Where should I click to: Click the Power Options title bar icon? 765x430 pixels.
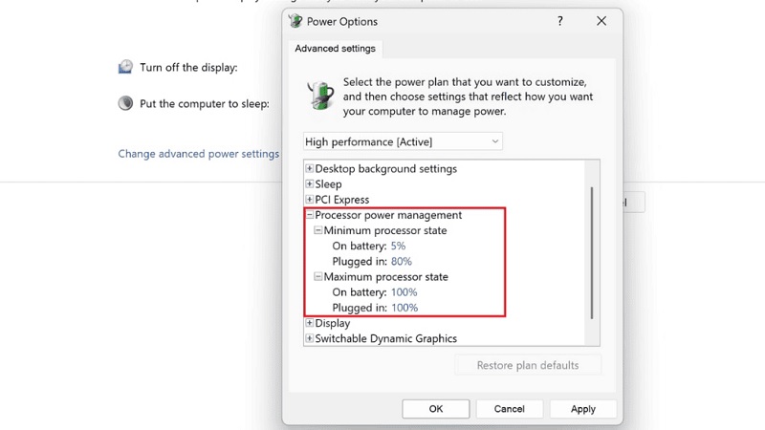click(x=295, y=21)
